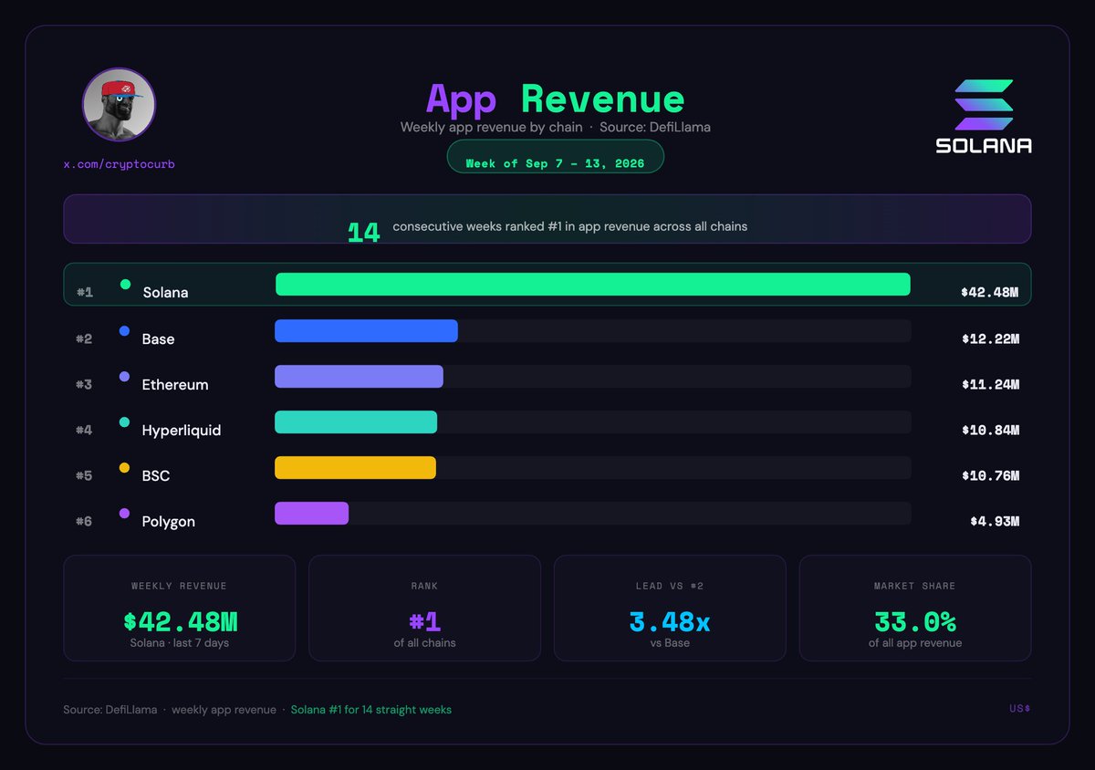Viewport: 1095px width, 770px height.
Task: Click the Ethereum chain name
Action: 175,384
